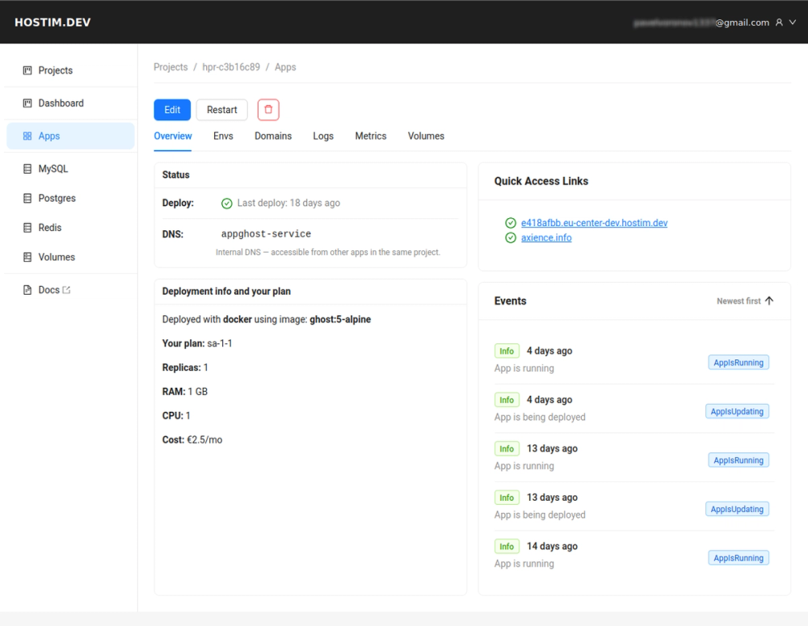Click the trash delete icon

(267, 109)
